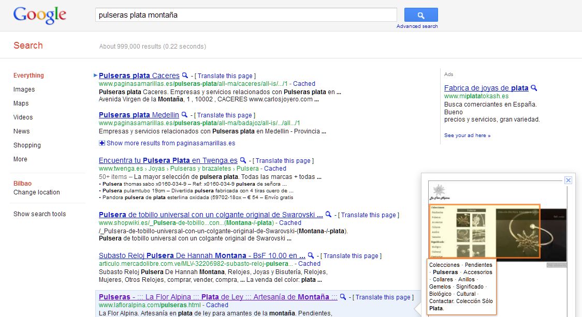The width and height of the screenshot is (582, 317).
Task: Open Cached copy of Caceres result
Action: [304, 84]
